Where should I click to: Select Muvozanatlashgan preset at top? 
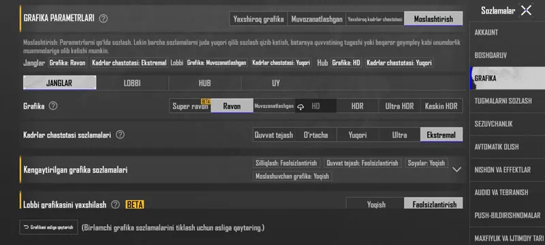click(317, 19)
